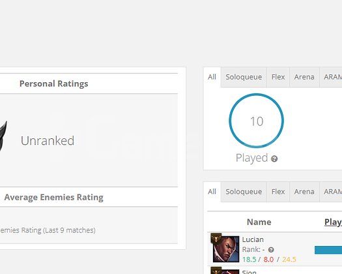The height and width of the screenshot is (274, 342).
Task: Click the help icon beside Played
Action: pyautogui.click(x=274, y=159)
